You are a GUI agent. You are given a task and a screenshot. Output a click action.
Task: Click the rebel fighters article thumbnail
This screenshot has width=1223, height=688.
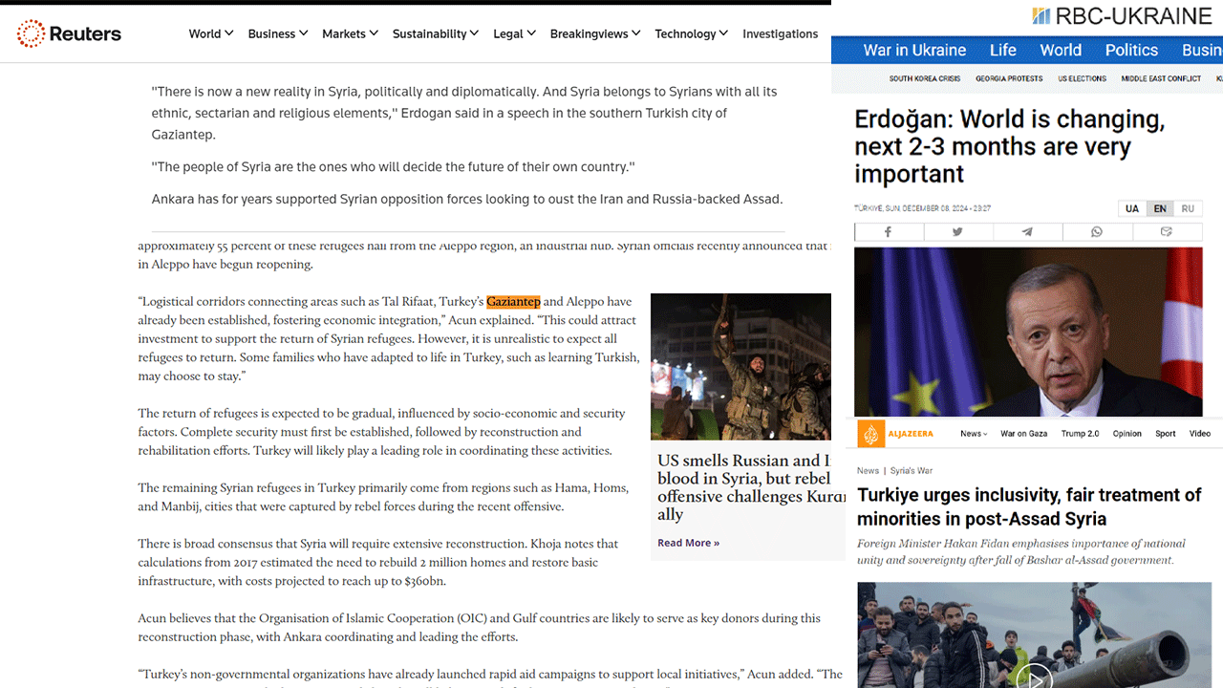[x=740, y=366]
